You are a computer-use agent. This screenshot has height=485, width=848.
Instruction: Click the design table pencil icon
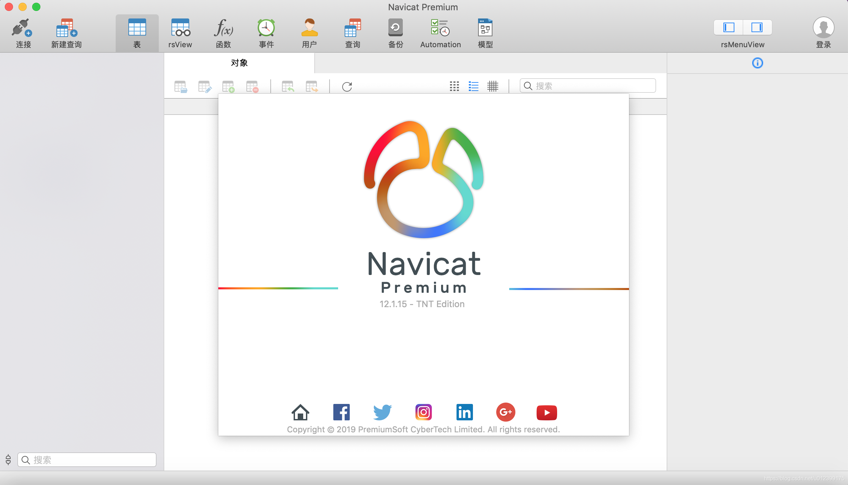[205, 87]
